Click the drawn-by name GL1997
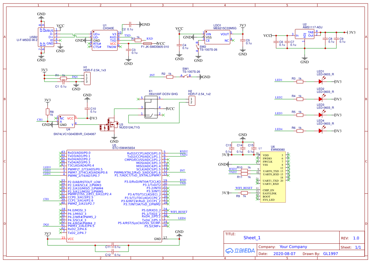This screenshot has width=371, height=263. (x=331, y=253)
